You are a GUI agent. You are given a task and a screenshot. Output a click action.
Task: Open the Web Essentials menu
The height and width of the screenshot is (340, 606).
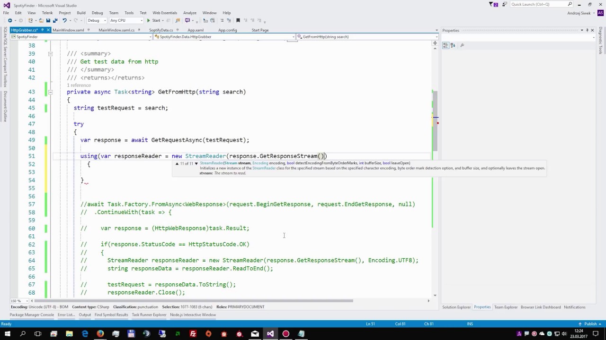click(x=165, y=13)
